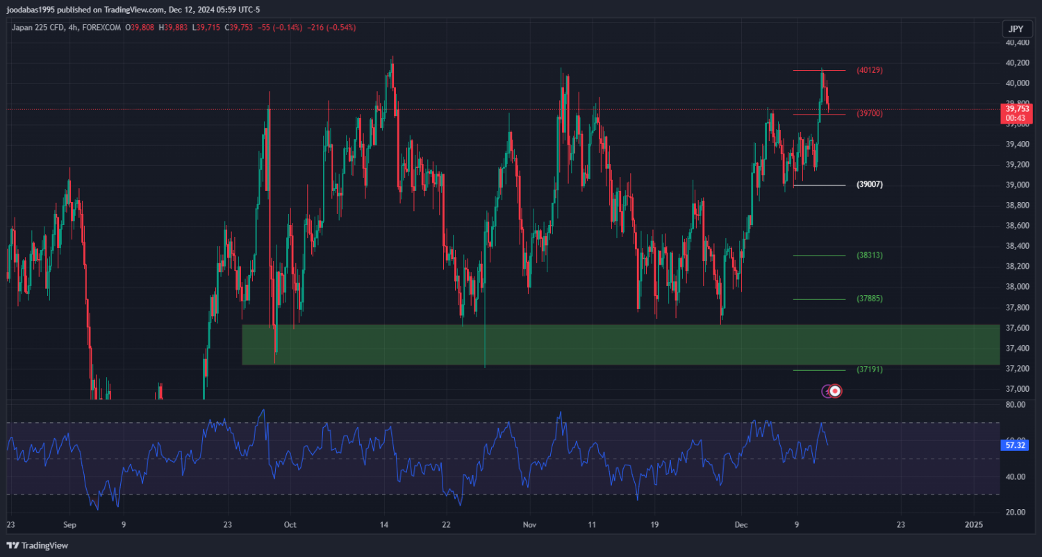This screenshot has width=1042, height=557.
Task: Click the TradingView logo at bottom left
Action: [38, 545]
